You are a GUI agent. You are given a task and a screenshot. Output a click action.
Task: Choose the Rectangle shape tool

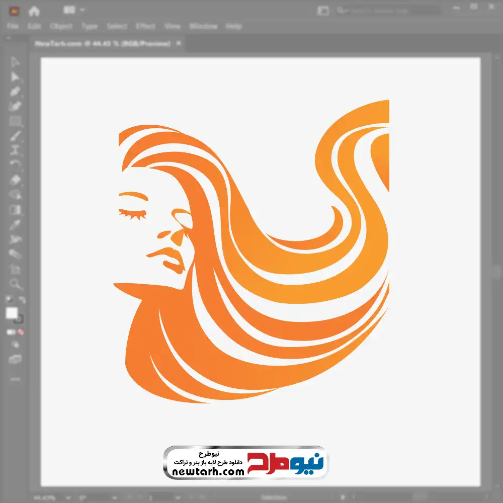tap(16, 121)
